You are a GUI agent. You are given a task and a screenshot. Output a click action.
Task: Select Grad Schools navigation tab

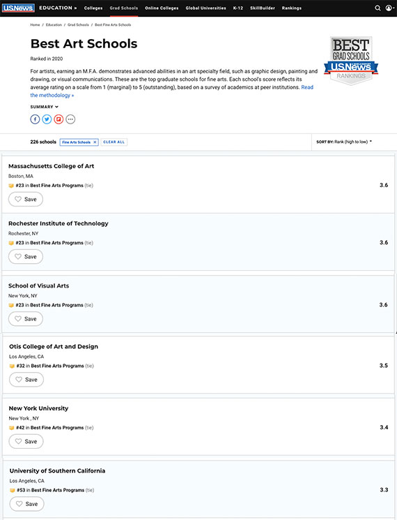click(124, 8)
